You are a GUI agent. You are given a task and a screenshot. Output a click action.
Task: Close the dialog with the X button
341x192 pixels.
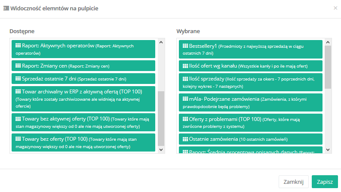point(335,8)
